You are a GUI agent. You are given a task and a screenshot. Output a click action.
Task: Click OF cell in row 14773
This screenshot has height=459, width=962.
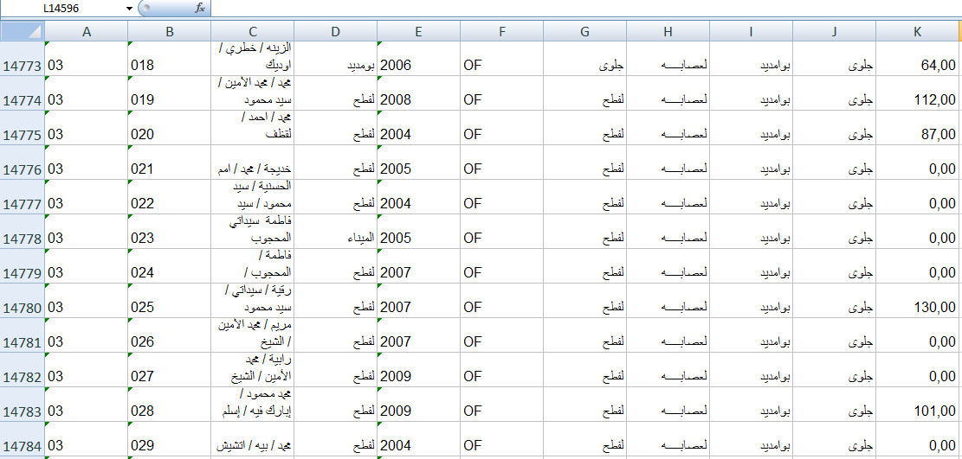pyautogui.click(x=502, y=59)
